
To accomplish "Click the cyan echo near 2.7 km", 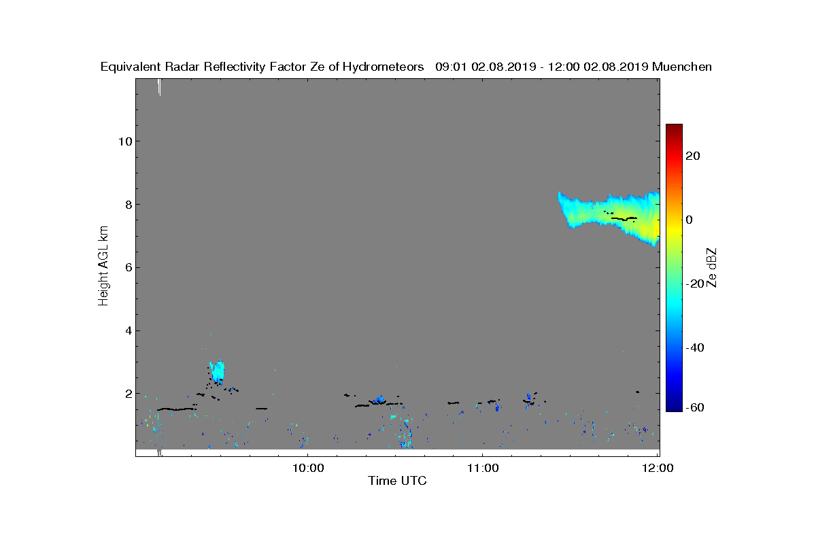I will (x=217, y=372).
